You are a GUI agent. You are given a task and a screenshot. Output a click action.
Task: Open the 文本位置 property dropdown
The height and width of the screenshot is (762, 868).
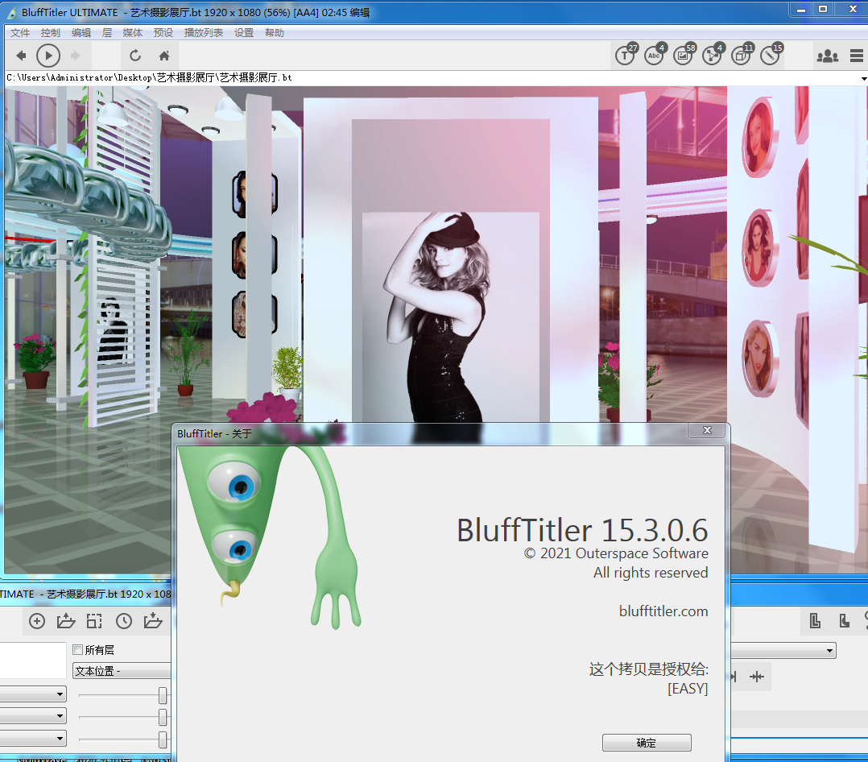(x=122, y=671)
